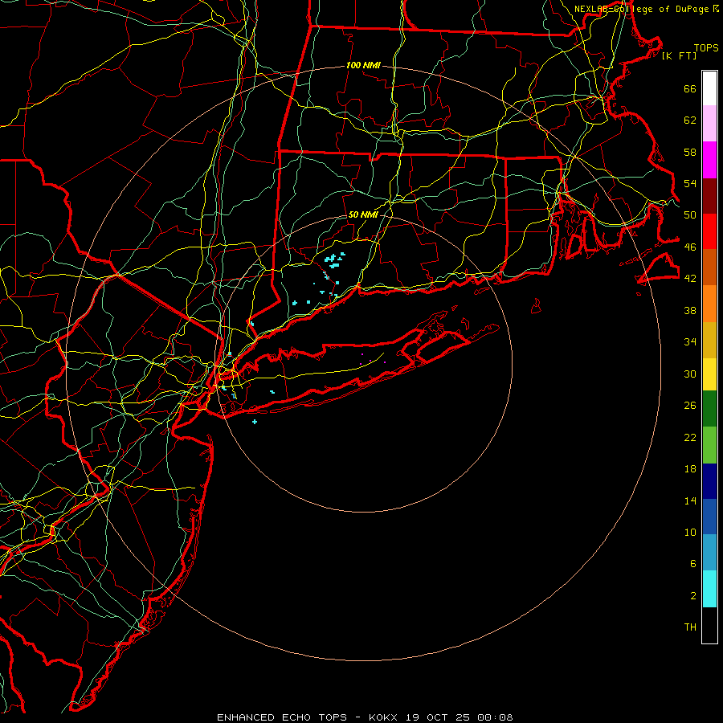Click the legend value 22

(690, 437)
